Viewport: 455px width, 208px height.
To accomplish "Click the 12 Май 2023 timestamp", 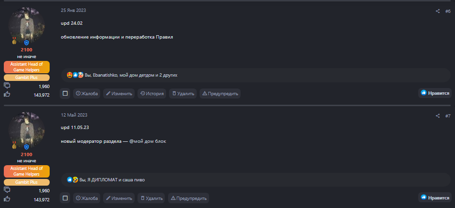I will click(x=74, y=115).
